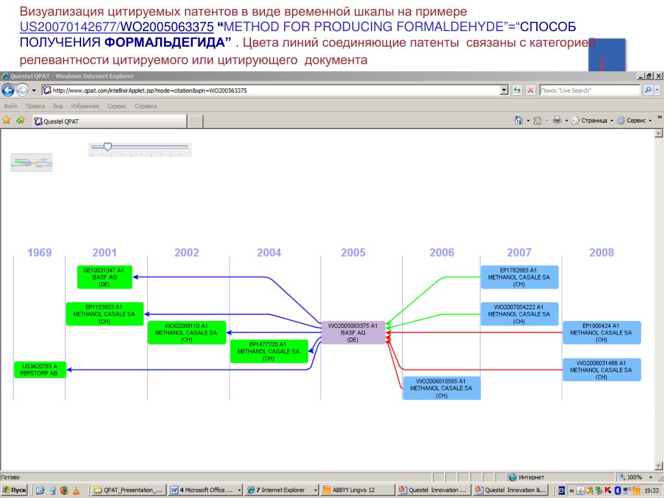Click the citation map overview thumbnail
The height and width of the screenshot is (498, 664).
32,163
